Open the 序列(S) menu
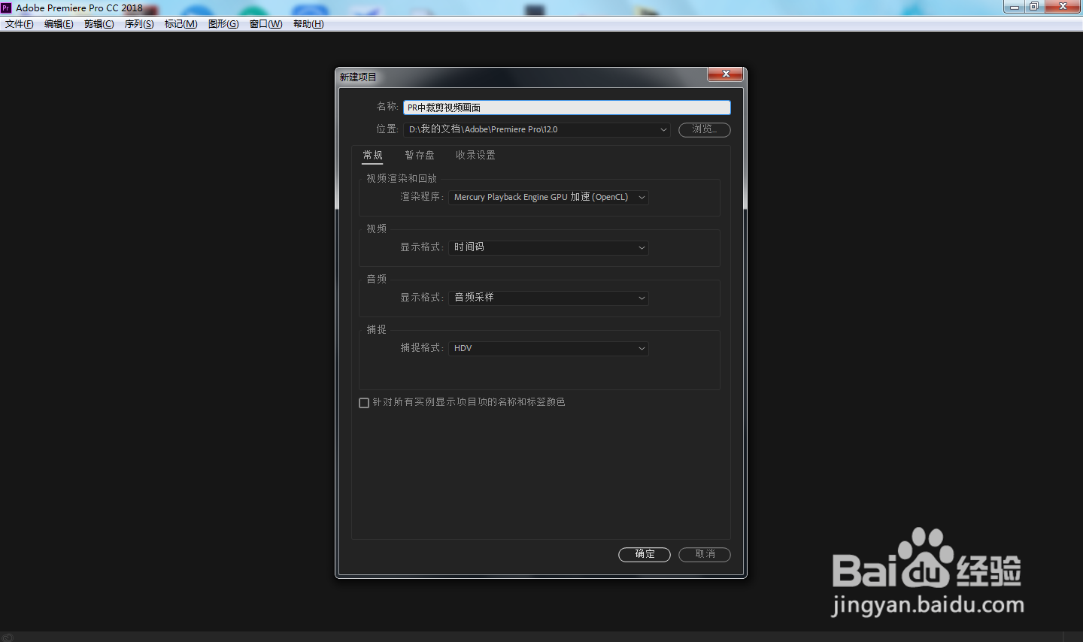The height and width of the screenshot is (642, 1083). click(x=139, y=24)
